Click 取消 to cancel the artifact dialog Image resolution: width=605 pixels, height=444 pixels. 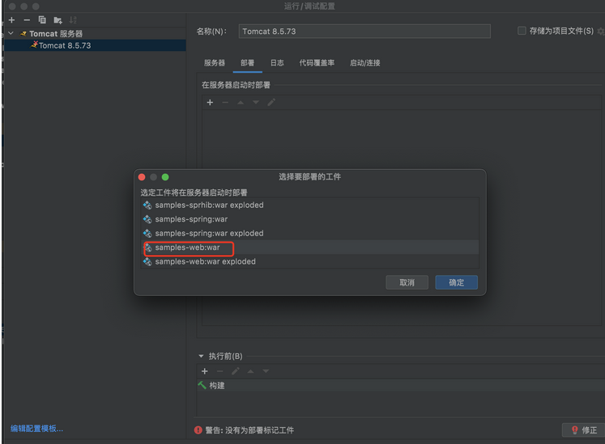407,282
